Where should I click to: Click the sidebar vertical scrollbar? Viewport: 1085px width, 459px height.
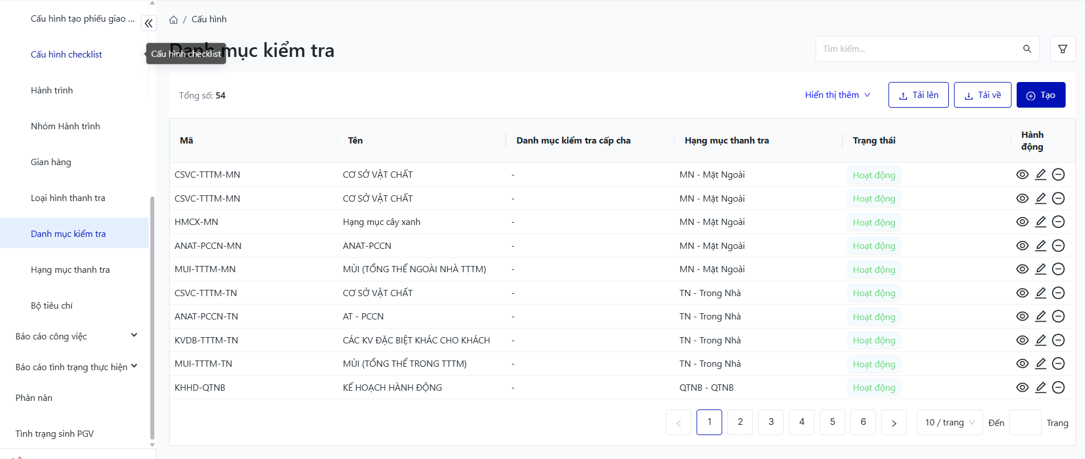[x=152, y=319]
